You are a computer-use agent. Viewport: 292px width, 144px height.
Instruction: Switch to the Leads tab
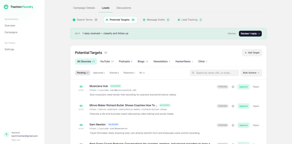(105, 8)
